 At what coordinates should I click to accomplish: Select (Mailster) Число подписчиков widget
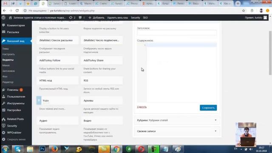point(102,40)
